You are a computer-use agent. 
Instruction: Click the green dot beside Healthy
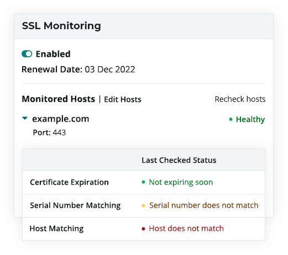[x=231, y=120]
